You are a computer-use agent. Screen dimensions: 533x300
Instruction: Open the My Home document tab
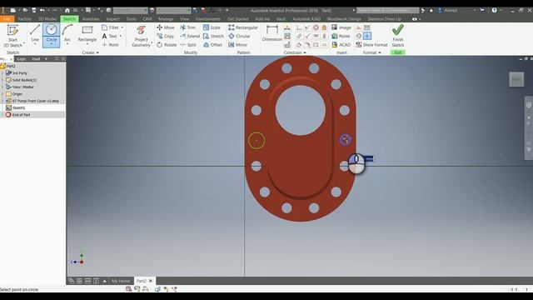(121, 281)
